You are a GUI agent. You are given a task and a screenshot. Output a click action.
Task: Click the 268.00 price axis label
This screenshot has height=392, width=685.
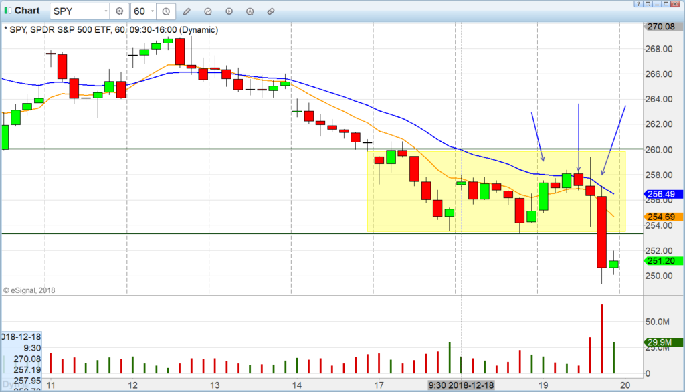tap(659, 49)
